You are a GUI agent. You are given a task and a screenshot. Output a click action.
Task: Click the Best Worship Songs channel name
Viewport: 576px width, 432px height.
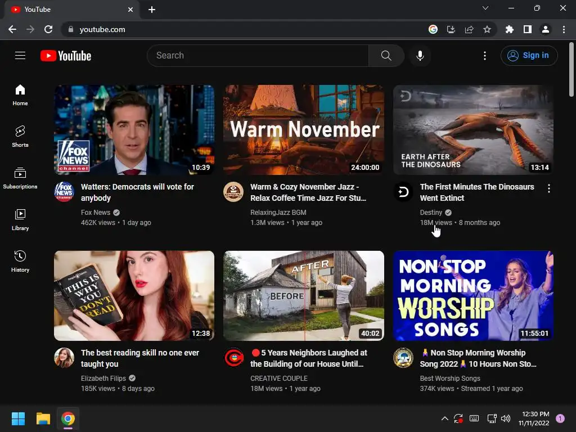[450, 379]
